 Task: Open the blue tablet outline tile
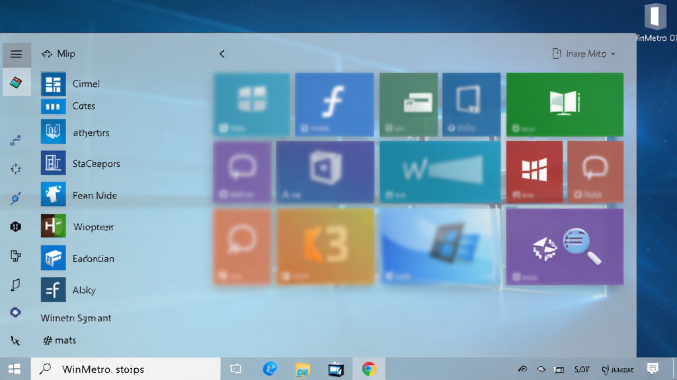tap(471, 105)
